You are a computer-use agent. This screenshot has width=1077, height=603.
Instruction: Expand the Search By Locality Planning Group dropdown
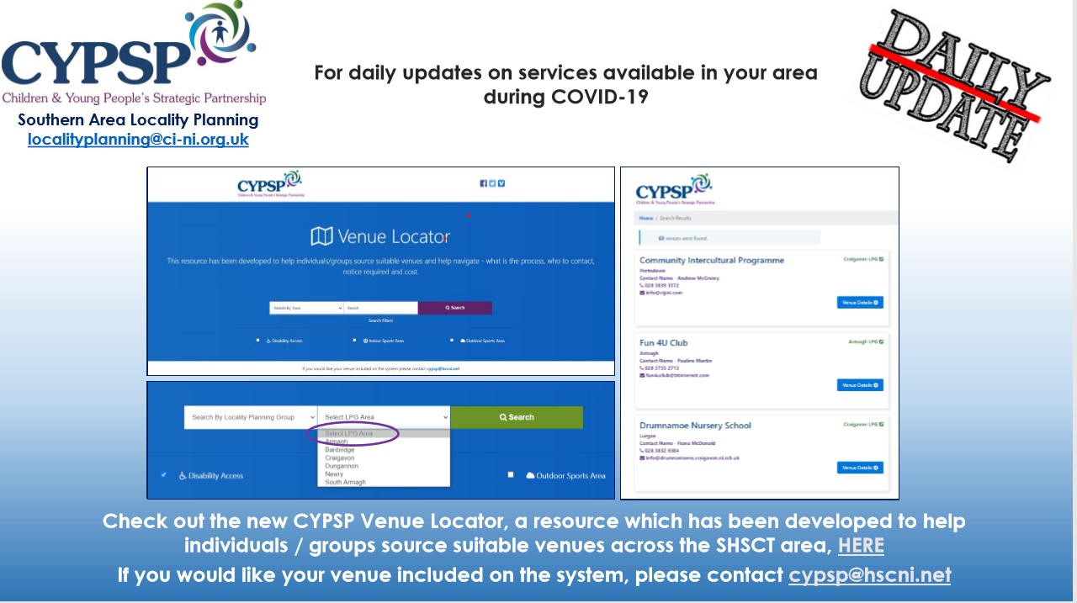point(251,417)
